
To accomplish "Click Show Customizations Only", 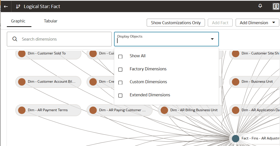I will coord(176,22).
